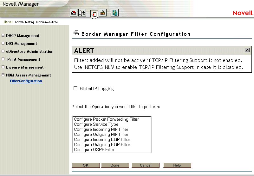Viewport: 254px width, 176px height.
Task: Select iPrint Management label
Action: click(23, 59)
